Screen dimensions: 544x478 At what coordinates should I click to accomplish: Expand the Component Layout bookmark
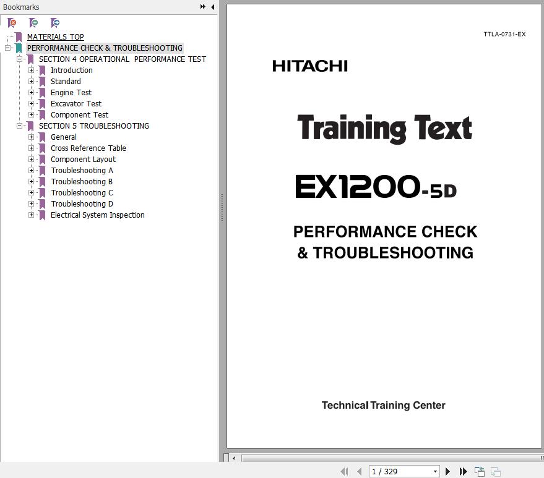31,159
